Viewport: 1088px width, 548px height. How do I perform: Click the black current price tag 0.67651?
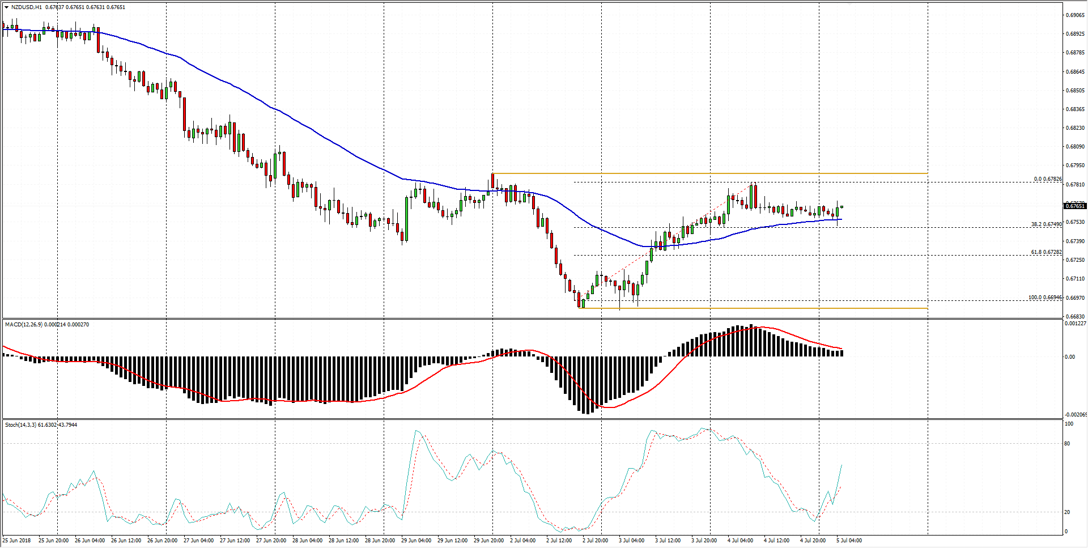pos(1074,206)
